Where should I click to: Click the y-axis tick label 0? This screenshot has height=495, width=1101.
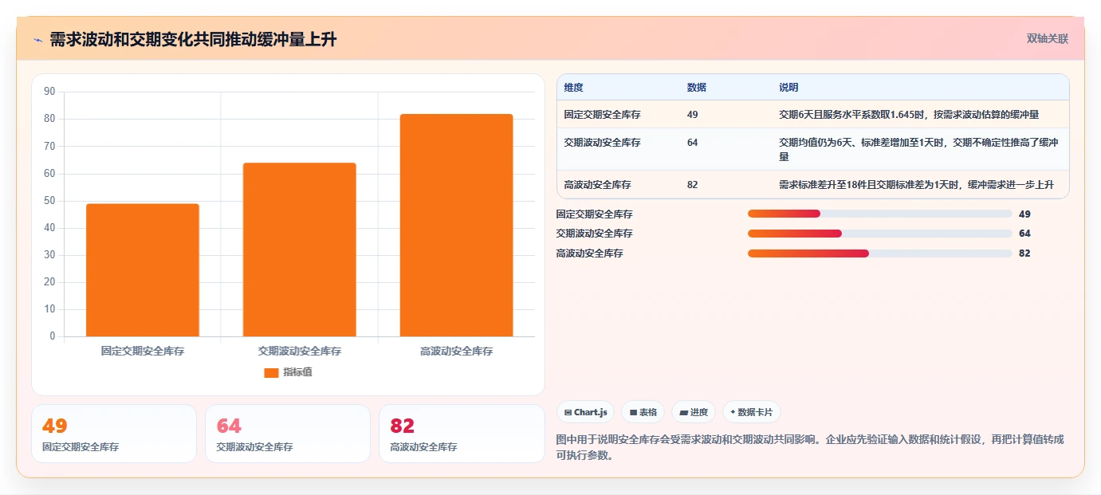52,336
